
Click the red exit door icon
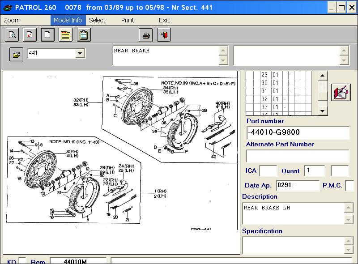164,35
